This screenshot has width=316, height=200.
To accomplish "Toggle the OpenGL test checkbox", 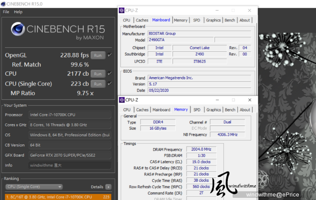I will click(x=109, y=55).
